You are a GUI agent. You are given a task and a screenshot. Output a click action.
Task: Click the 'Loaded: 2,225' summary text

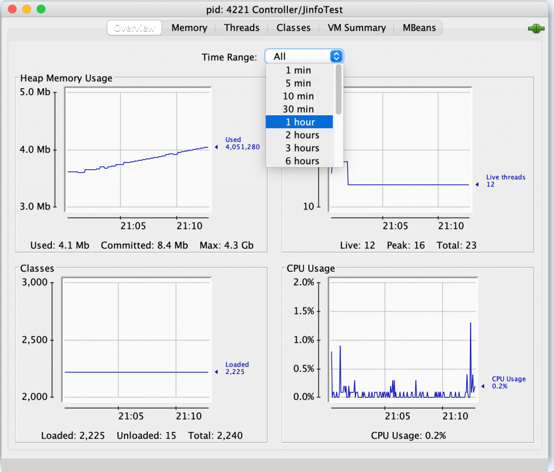click(73, 436)
